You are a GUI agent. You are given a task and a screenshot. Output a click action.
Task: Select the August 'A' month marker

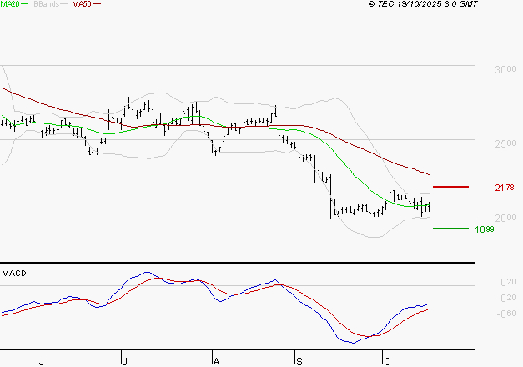click(x=215, y=360)
